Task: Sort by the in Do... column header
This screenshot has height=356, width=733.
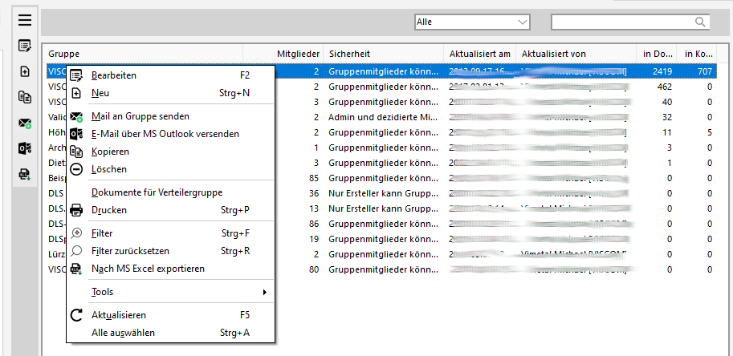Action: pos(657,54)
